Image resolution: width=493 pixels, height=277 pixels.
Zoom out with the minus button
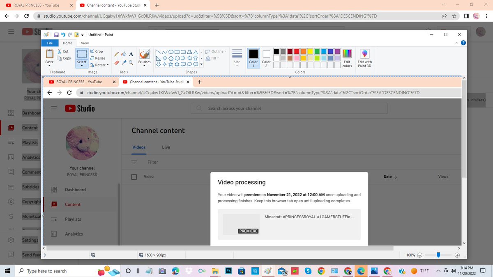click(x=419, y=255)
